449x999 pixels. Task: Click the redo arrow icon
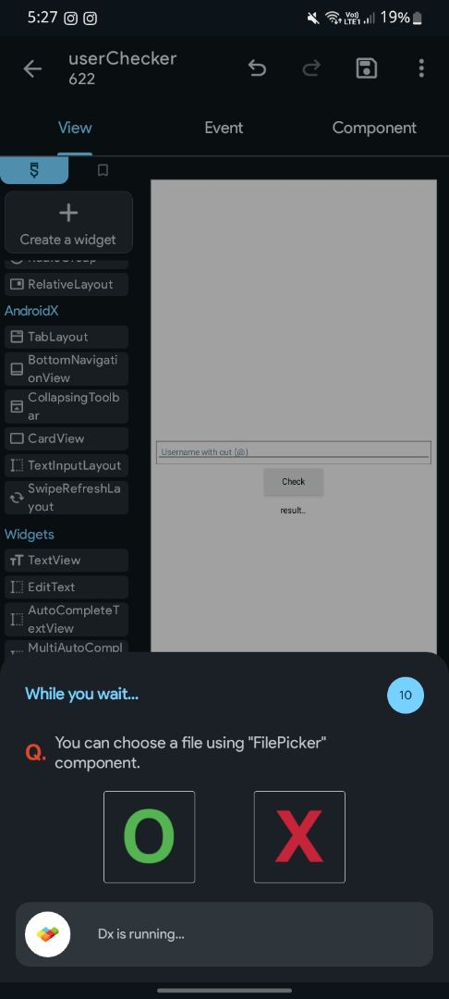tap(311, 68)
